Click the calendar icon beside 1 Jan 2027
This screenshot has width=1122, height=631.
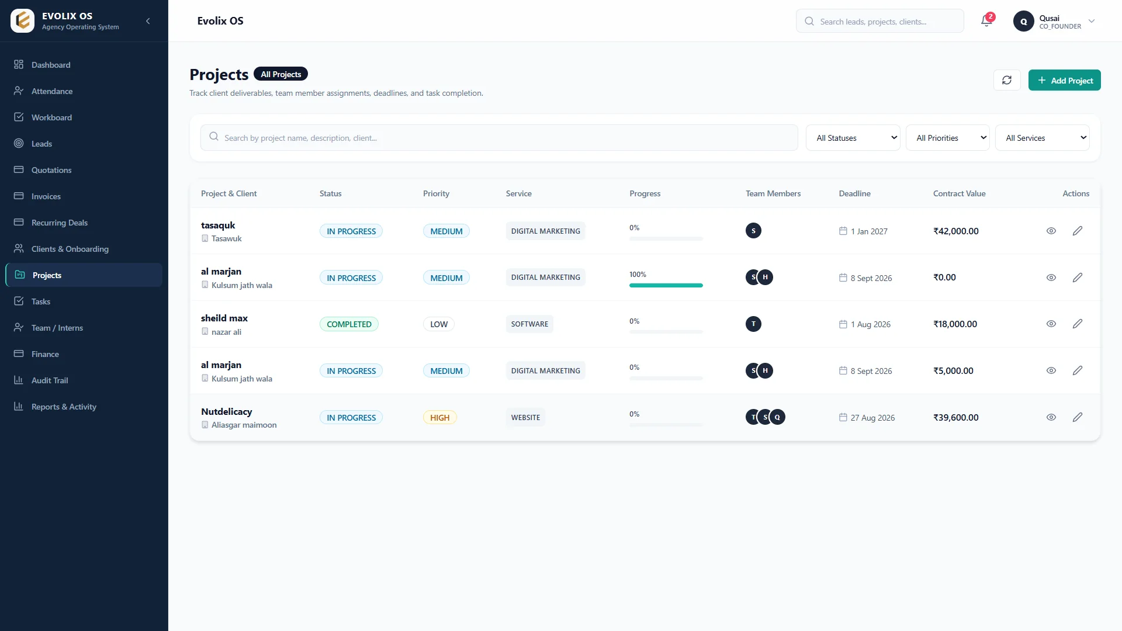point(843,231)
